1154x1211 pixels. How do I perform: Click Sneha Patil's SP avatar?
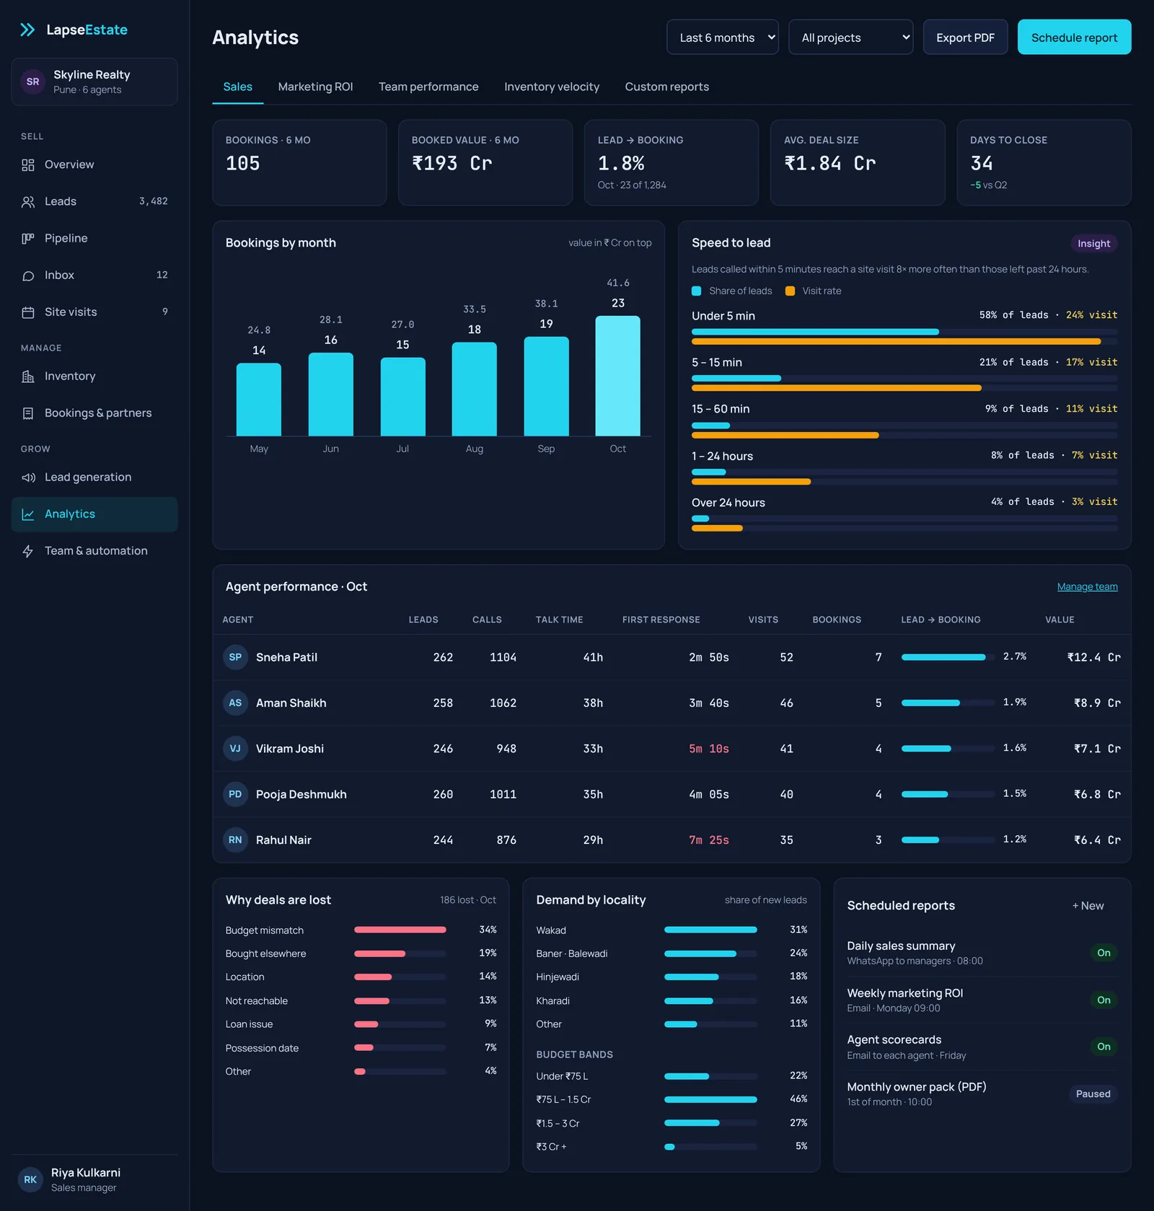click(235, 657)
